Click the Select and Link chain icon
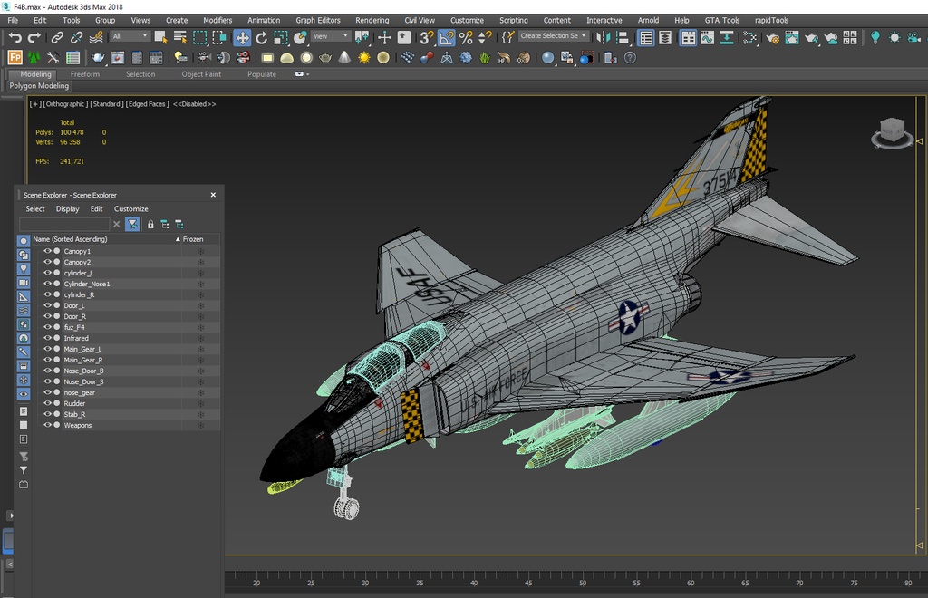928x598 pixels. (x=57, y=38)
